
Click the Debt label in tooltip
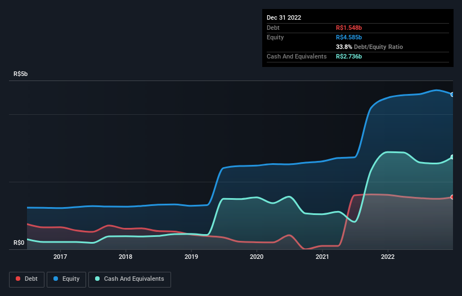tap(273, 28)
